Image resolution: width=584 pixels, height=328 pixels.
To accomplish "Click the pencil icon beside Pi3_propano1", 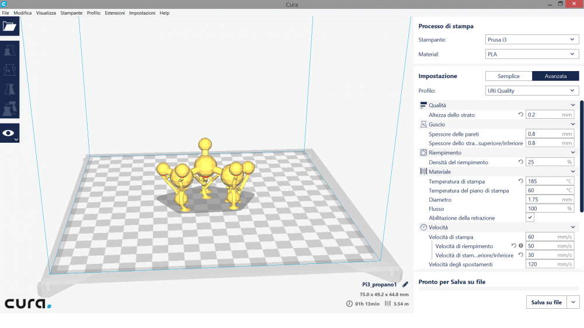I will (405, 284).
